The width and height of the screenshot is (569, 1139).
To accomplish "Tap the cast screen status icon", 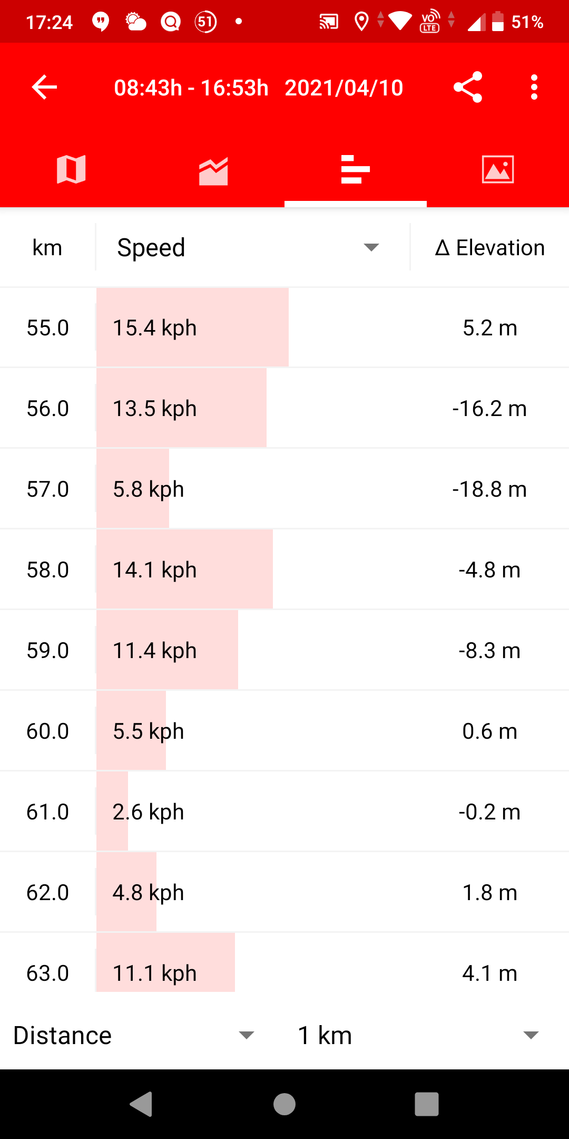I will pos(328,22).
